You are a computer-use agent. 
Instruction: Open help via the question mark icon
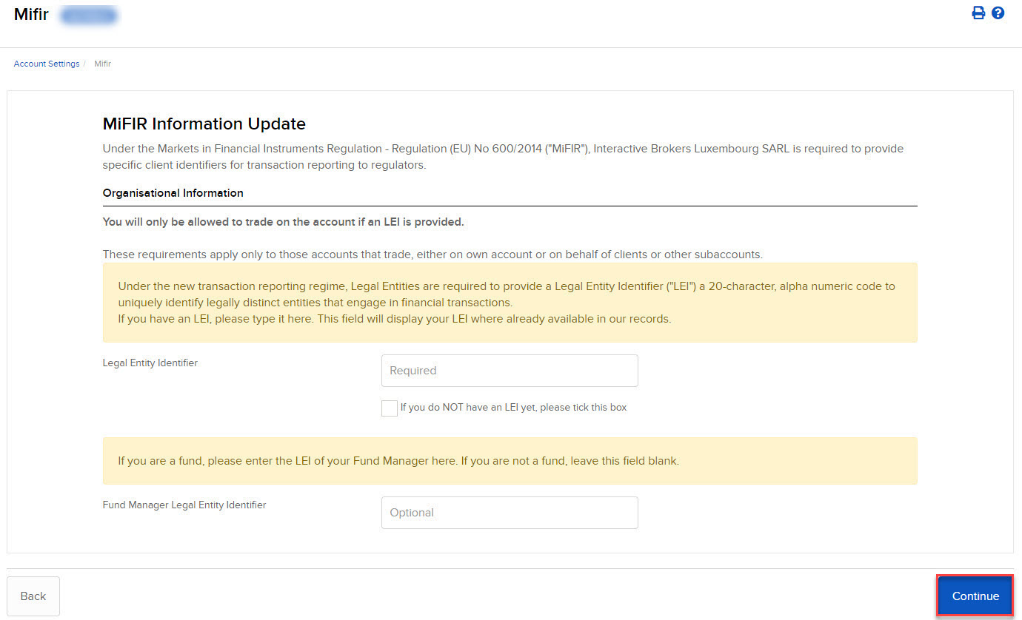coord(998,13)
